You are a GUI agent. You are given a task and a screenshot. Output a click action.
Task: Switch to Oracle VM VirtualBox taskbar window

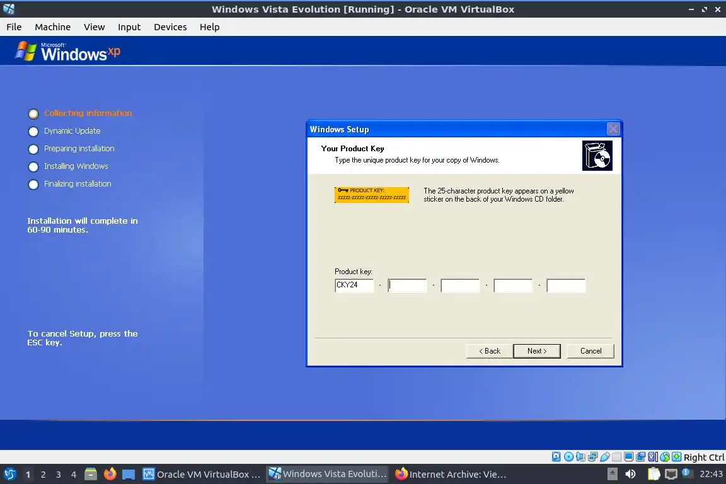(202, 475)
